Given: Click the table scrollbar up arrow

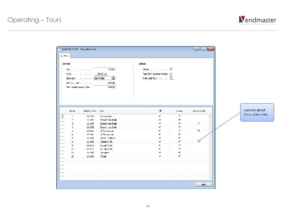Looking at the screenshot, I should [211, 116].
